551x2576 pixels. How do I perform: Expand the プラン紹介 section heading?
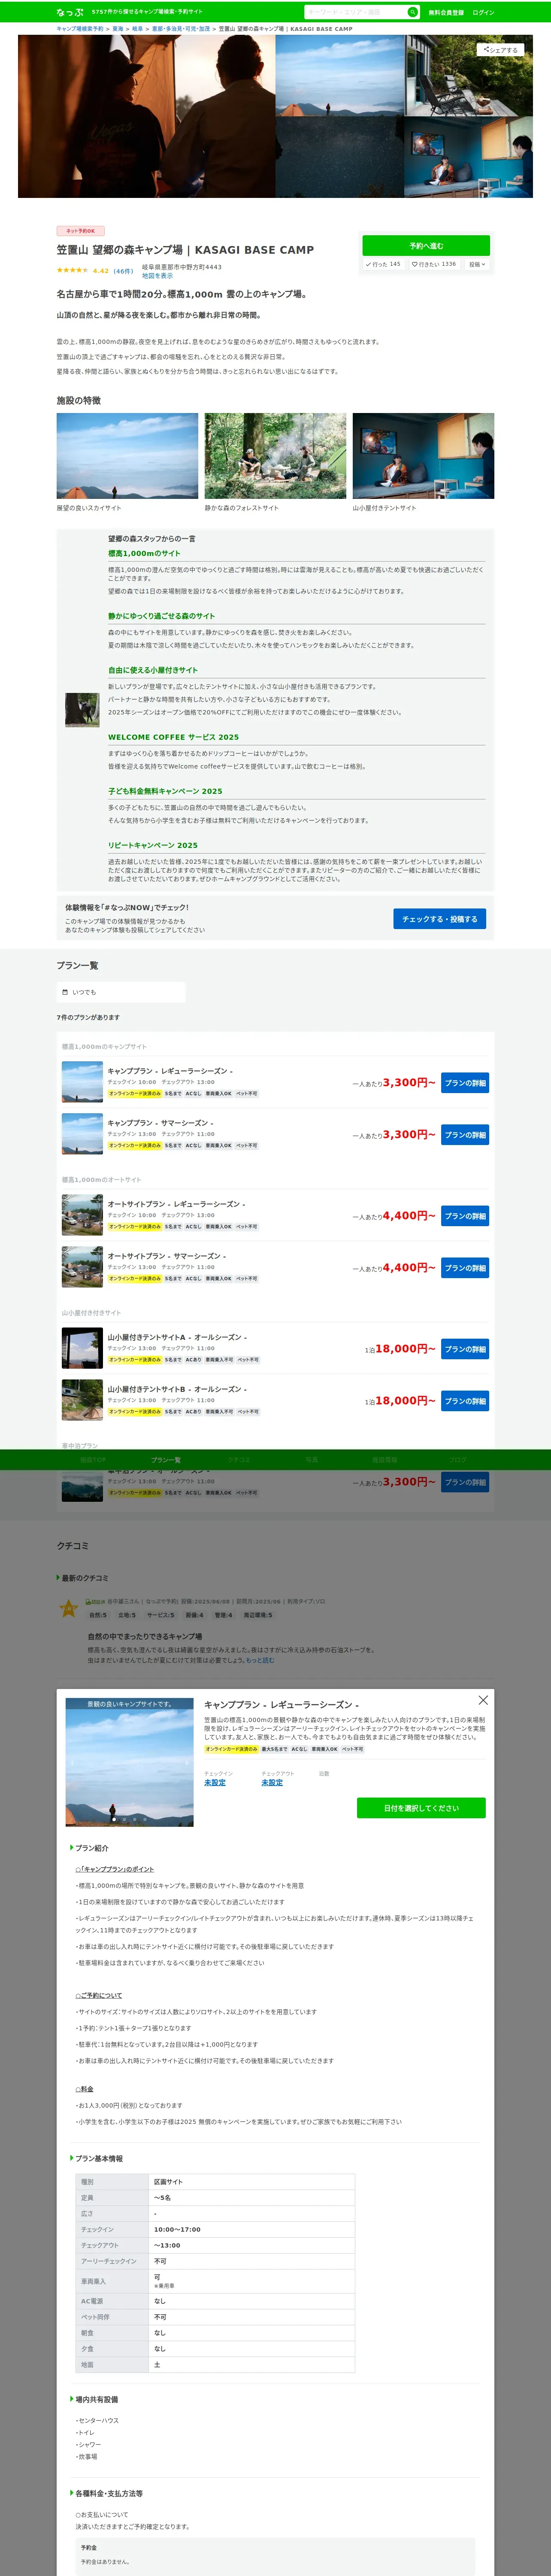[x=91, y=1848]
